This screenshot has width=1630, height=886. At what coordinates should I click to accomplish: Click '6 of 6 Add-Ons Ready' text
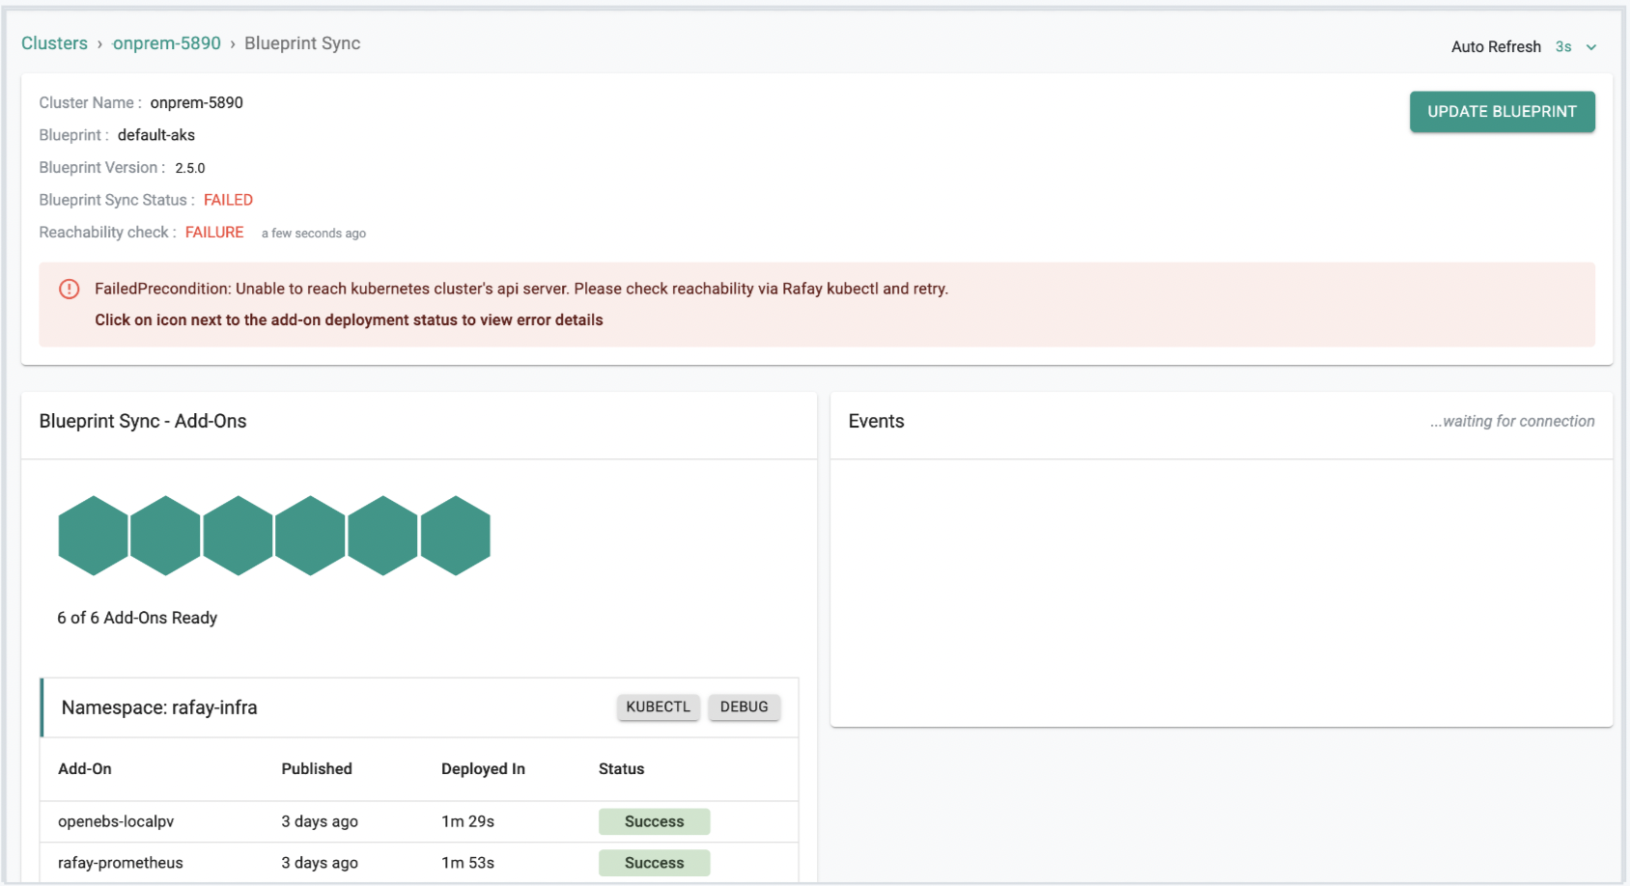(x=137, y=618)
